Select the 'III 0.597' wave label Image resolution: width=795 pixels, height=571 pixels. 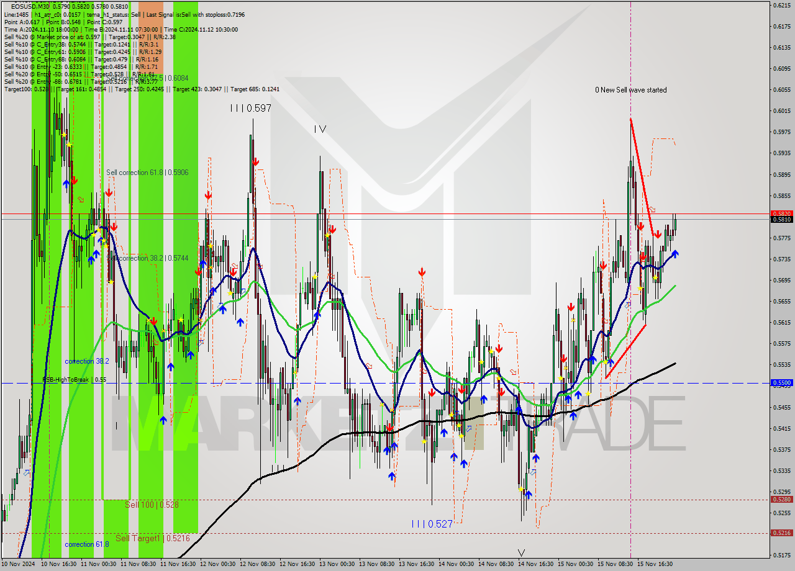point(250,108)
